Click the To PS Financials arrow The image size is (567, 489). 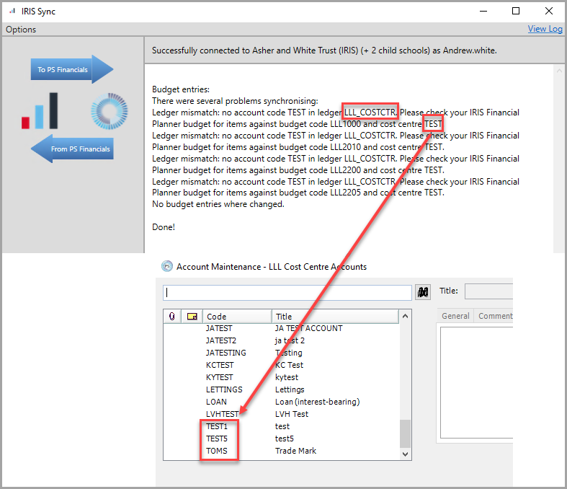point(71,70)
